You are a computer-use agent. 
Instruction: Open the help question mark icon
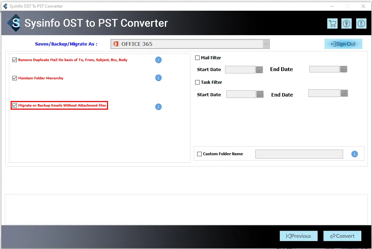[x=347, y=23]
